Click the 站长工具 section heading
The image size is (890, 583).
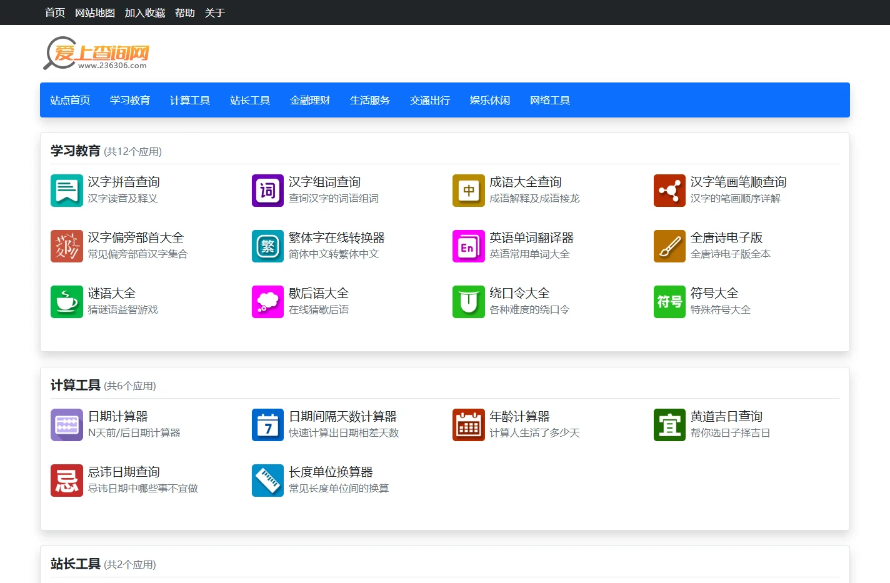pos(76,564)
